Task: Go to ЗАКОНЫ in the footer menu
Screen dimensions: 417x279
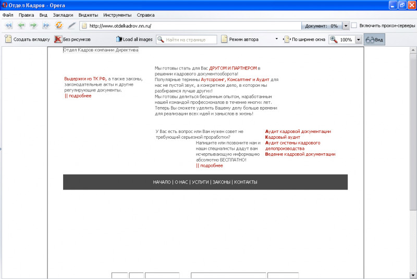Action: click(x=222, y=182)
